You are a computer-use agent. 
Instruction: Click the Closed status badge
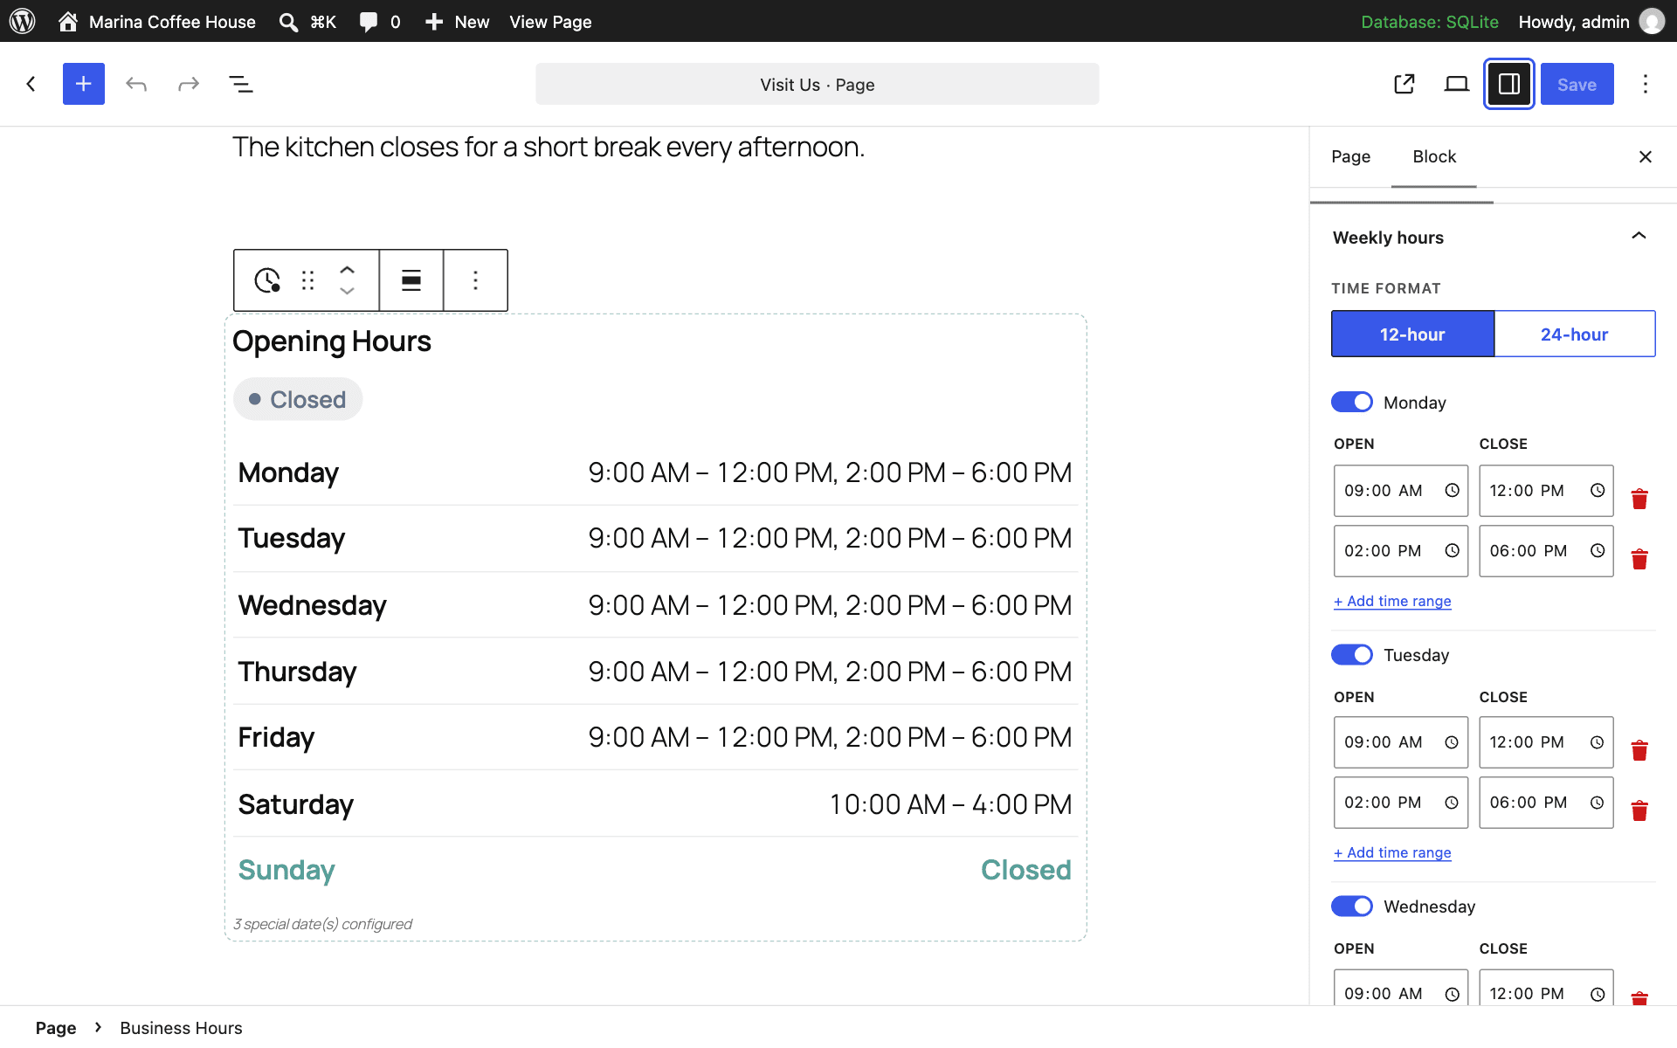(298, 399)
